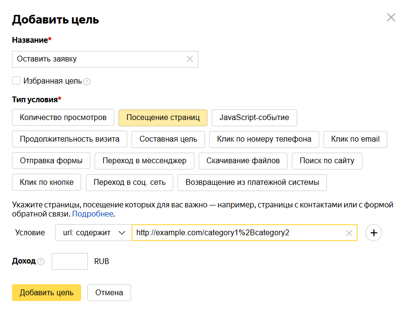Add another condition with plus button
This screenshot has width=408, height=313.
pos(373,233)
